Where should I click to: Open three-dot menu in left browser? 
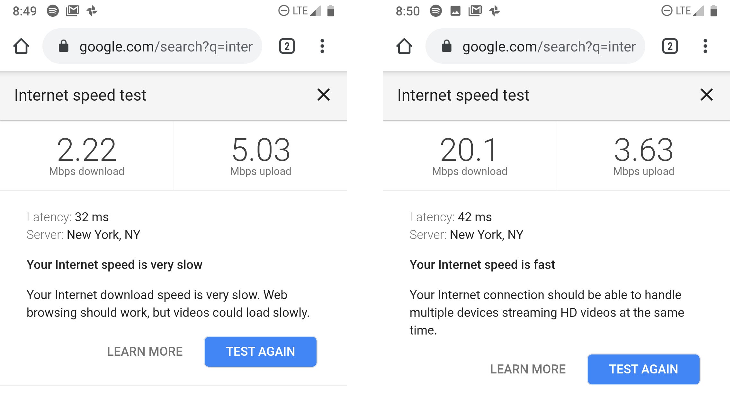(322, 46)
